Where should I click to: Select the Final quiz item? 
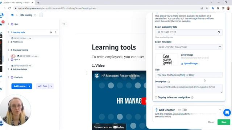click(x=18, y=77)
